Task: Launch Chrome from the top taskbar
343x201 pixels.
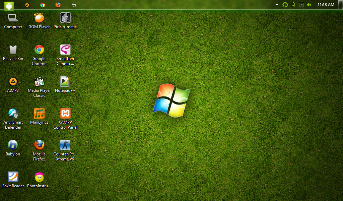Action: pyautogui.click(x=43, y=5)
